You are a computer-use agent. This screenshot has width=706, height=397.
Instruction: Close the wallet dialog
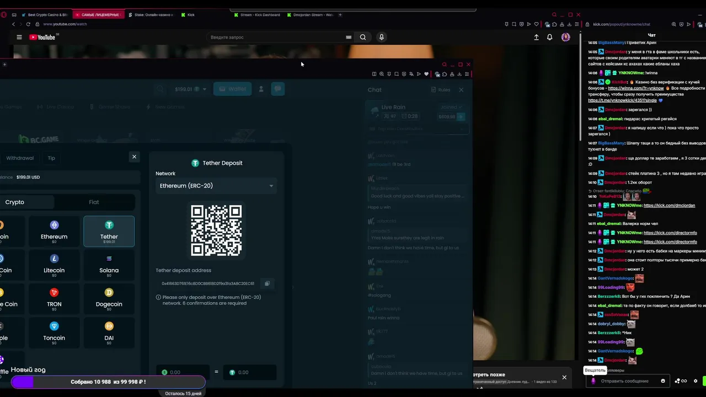click(x=134, y=157)
